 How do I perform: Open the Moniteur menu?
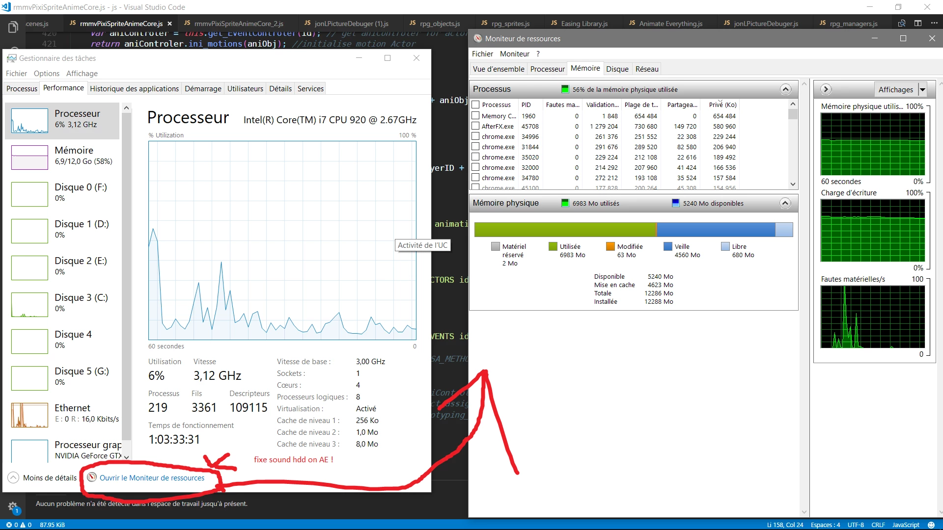514,54
